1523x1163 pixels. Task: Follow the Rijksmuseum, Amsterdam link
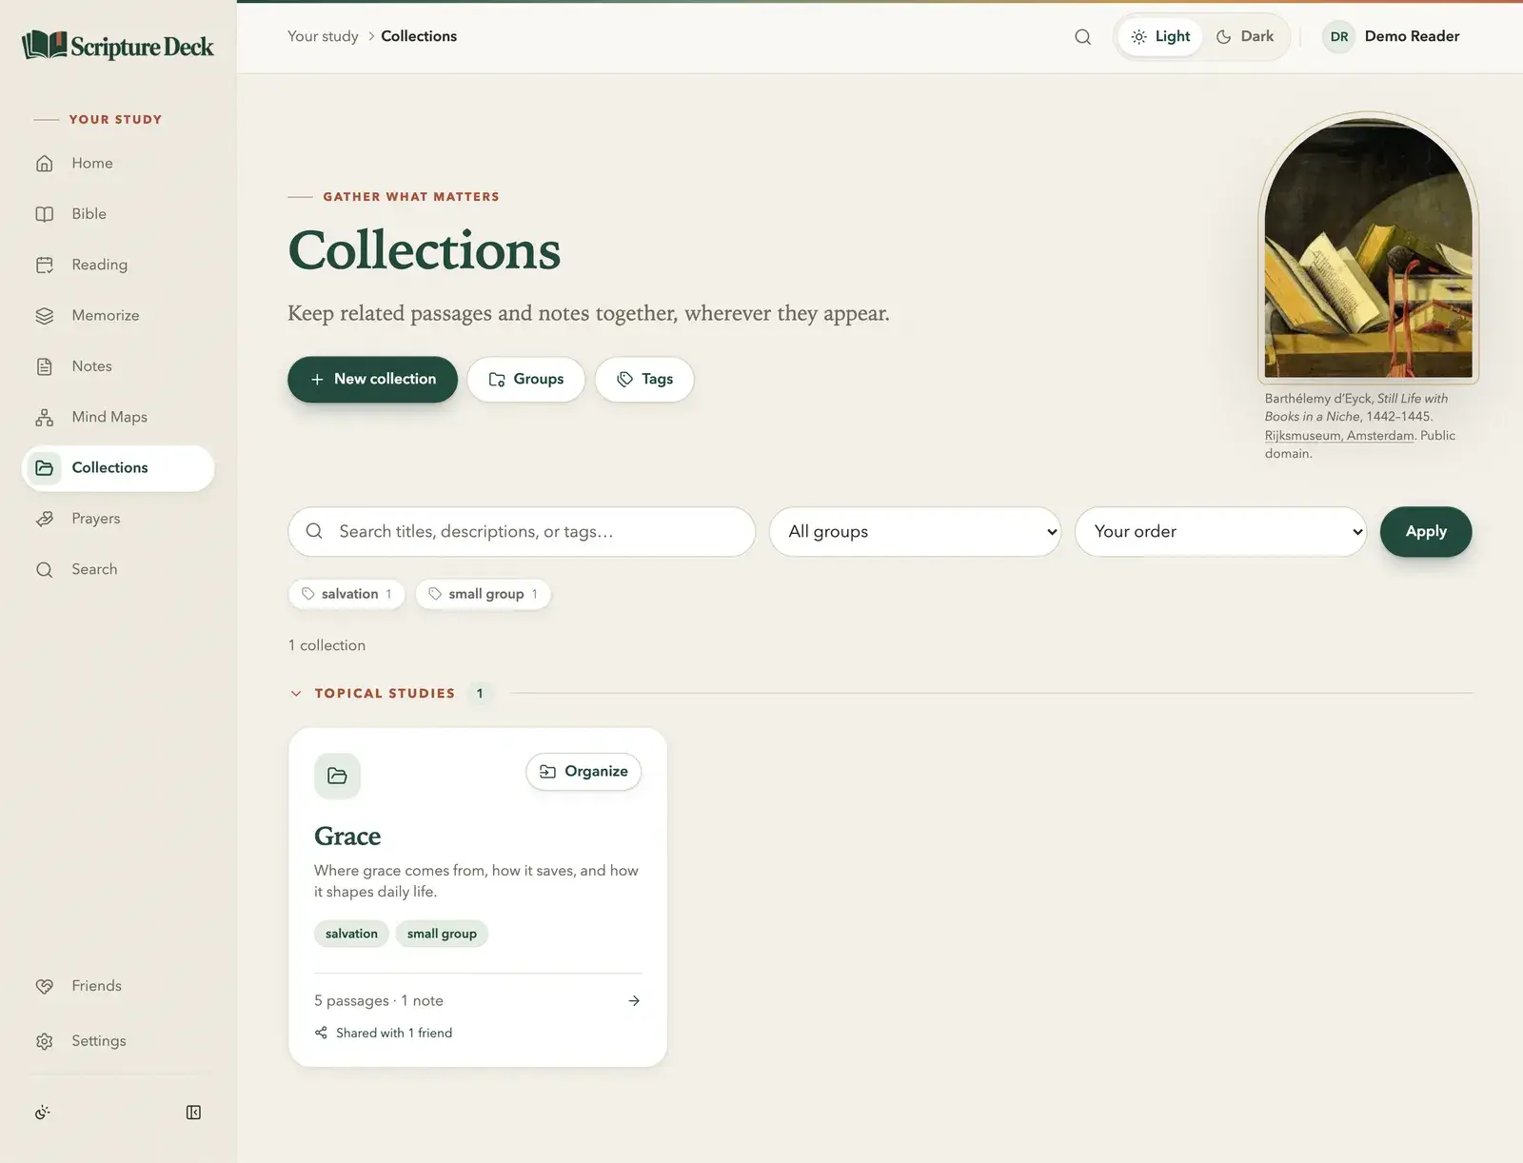click(x=1339, y=436)
